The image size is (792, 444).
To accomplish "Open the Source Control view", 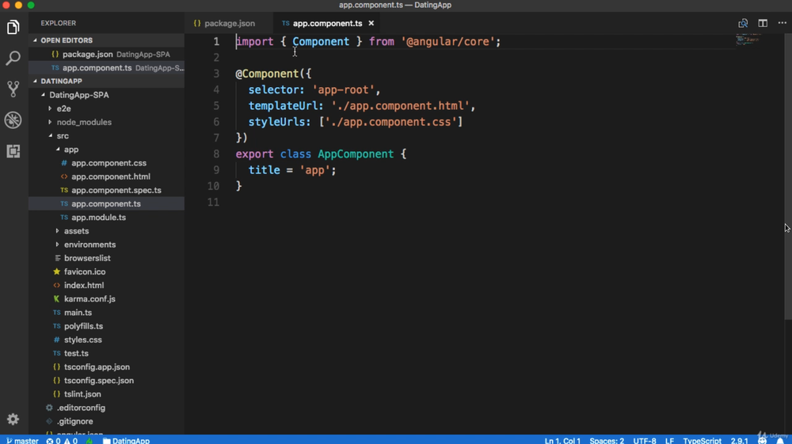I will pyautogui.click(x=13, y=89).
